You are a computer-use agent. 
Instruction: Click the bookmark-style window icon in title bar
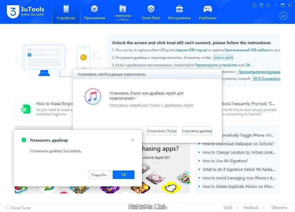[x=261, y=5]
